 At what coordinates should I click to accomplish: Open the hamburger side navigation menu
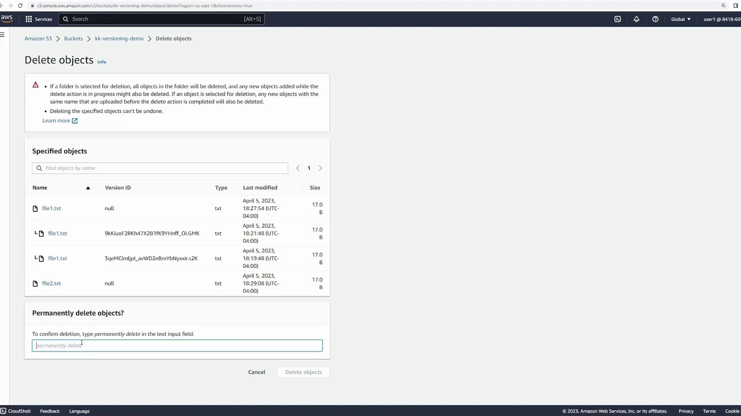click(x=2, y=35)
